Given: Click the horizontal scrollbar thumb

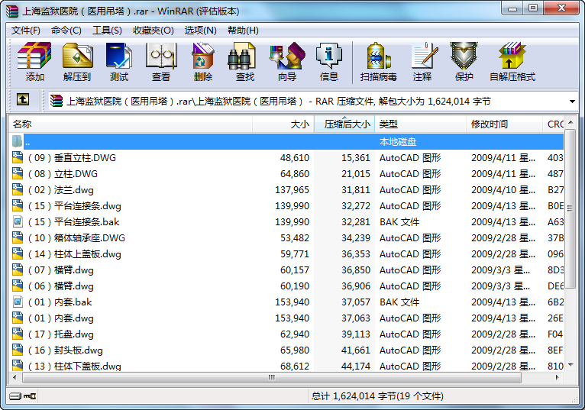Looking at the screenshot, I should tap(272, 377).
